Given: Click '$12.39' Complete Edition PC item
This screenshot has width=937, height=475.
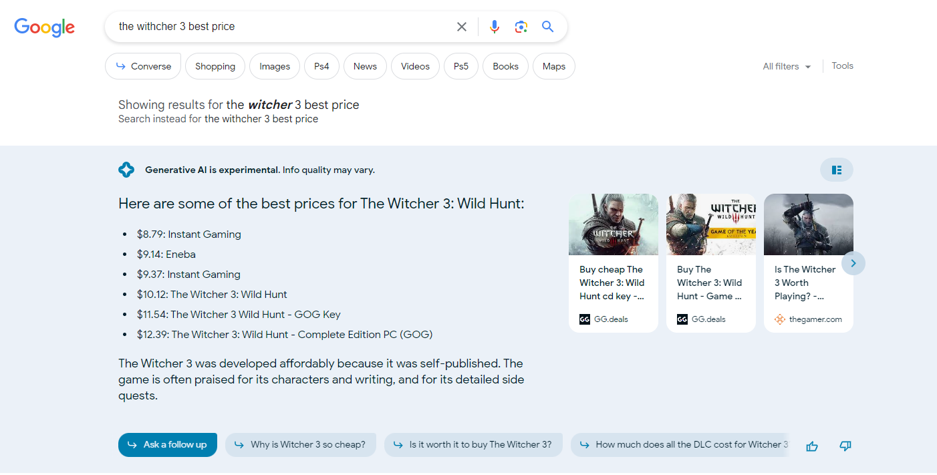Looking at the screenshot, I should pos(285,335).
